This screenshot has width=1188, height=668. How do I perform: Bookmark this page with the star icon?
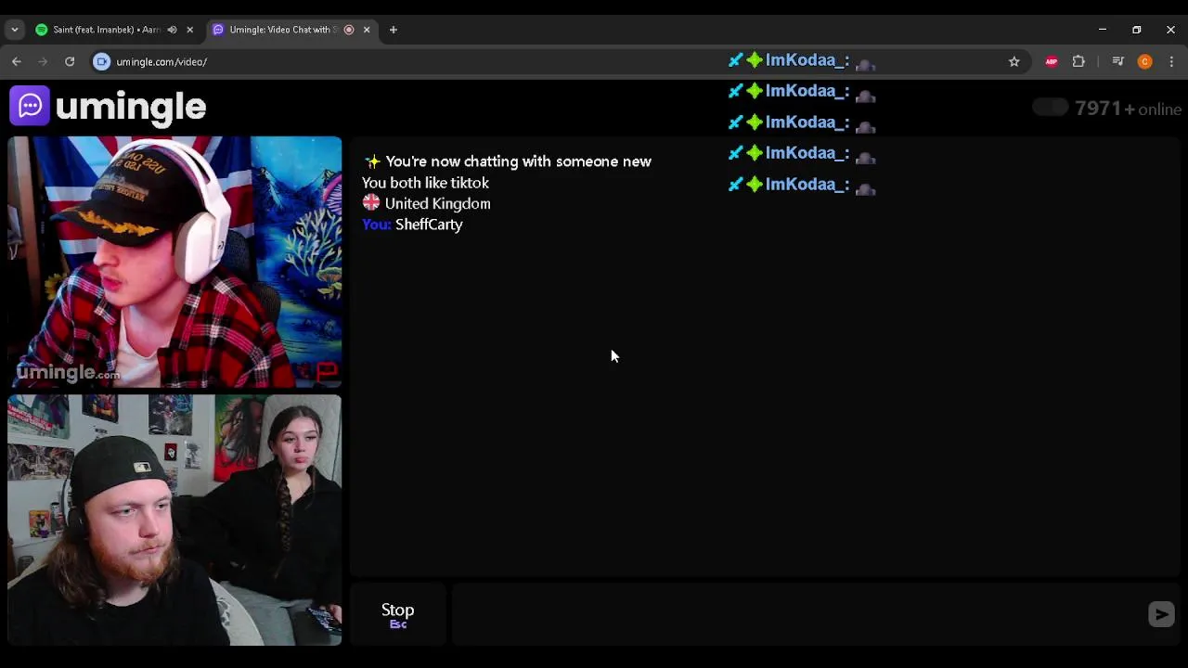coord(1014,61)
